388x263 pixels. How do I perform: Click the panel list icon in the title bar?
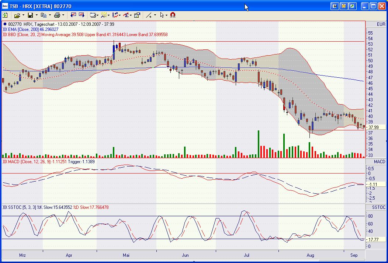(335, 6)
